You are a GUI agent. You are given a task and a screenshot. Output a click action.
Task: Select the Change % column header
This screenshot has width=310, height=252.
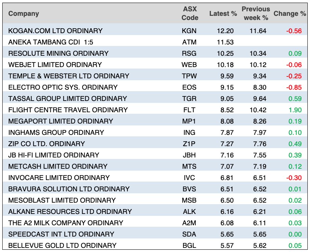(289, 14)
